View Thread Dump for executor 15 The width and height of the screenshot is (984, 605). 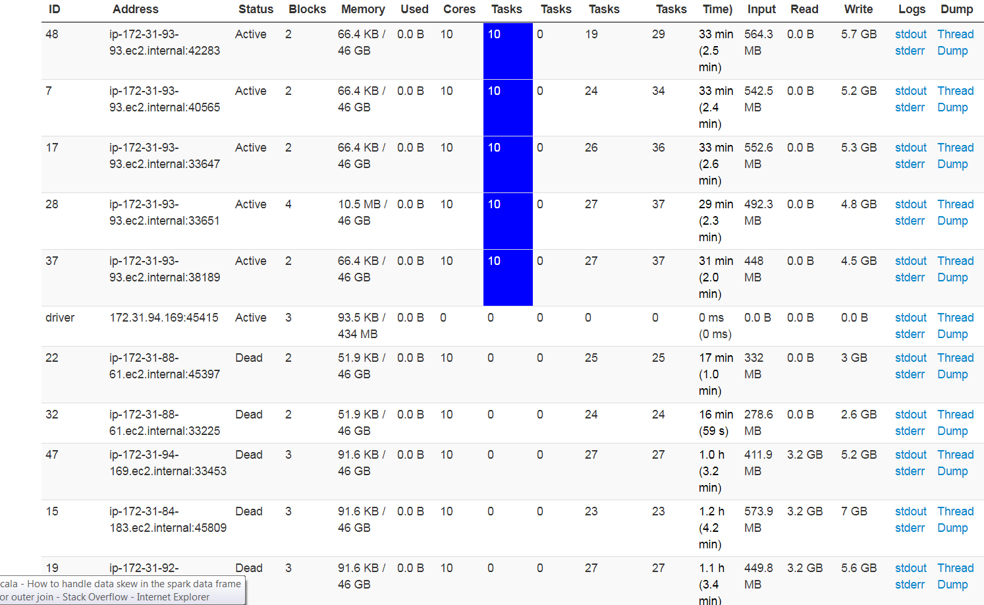point(955,519)
